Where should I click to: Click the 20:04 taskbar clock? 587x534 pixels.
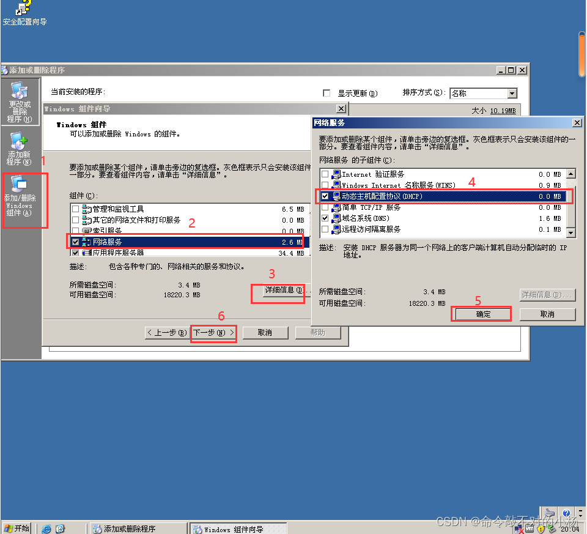[x=569, y=528]
